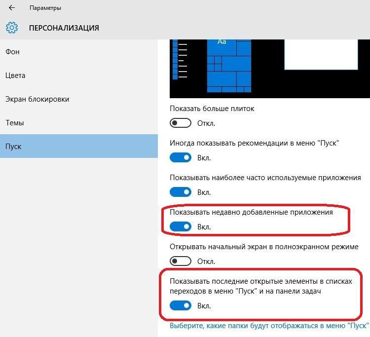
Task: Click the 'Показывать недавно добавленные приложения' label
Action: [x=251, y=212]
